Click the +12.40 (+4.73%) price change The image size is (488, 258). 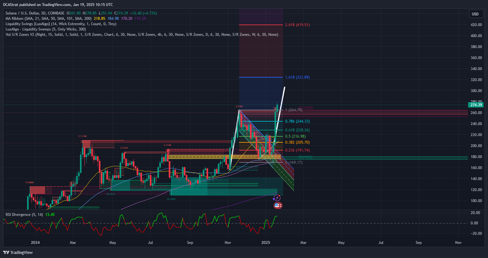click(x=143, y=13)
